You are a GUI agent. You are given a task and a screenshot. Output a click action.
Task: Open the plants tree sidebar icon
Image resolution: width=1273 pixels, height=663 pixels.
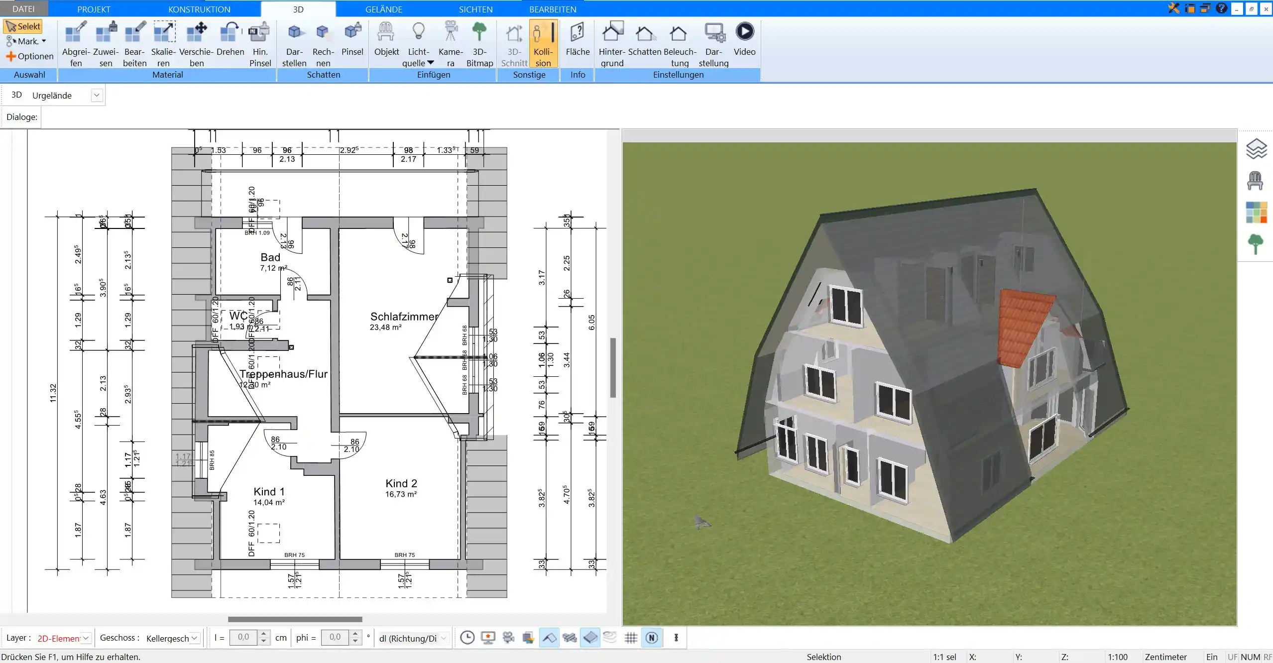(1256, 244)
